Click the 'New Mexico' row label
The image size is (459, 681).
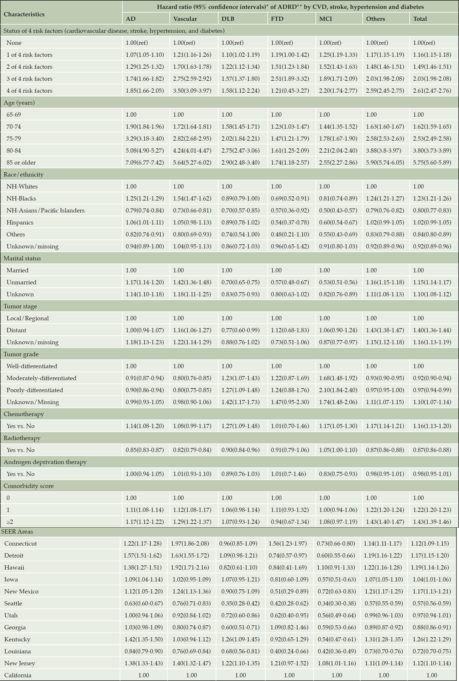pos(21,591)
